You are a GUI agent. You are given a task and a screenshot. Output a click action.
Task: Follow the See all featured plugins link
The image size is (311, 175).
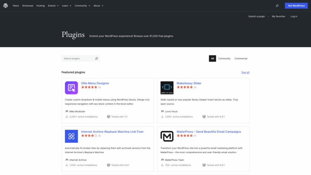pos(245,72)
